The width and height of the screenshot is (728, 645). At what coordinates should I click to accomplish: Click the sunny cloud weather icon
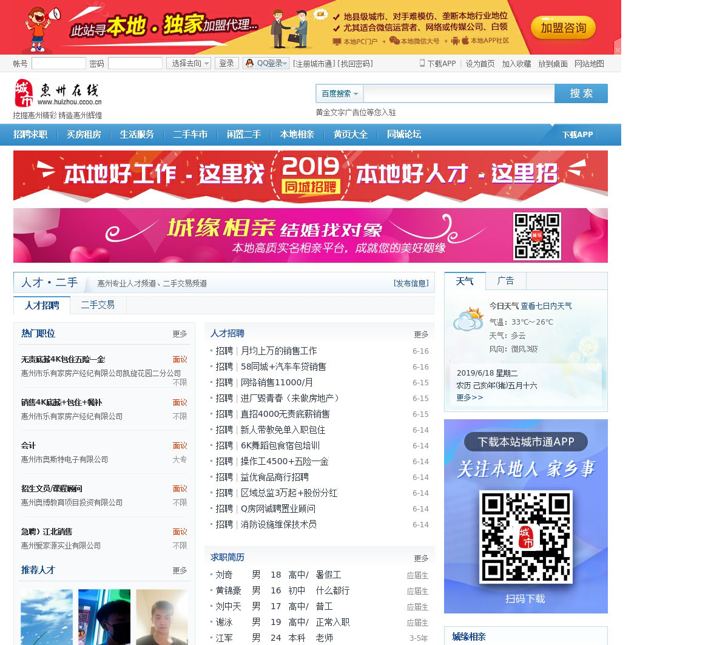pos(468,319)
